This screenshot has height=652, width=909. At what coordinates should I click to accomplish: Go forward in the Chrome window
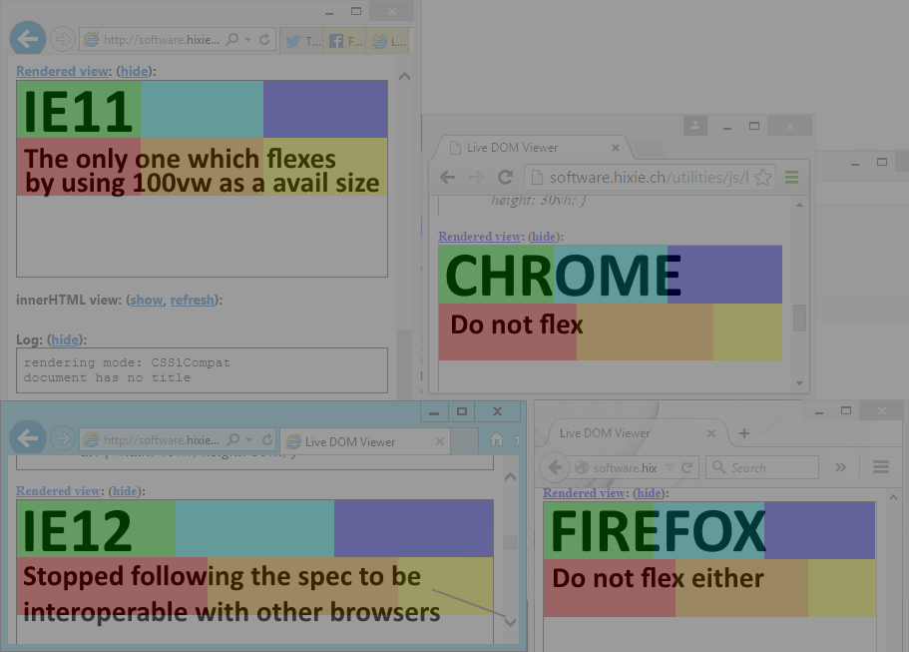click(x=476, y=177)
